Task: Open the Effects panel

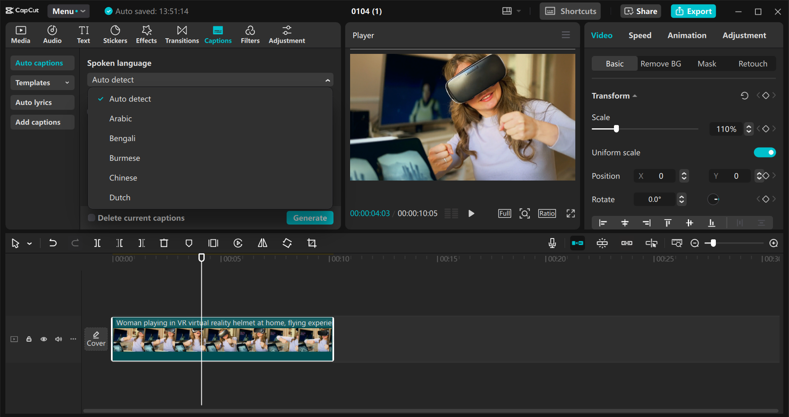Action: tap(146, 35)
